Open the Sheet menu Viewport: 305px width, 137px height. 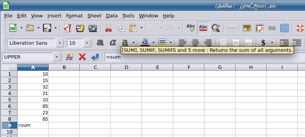click(x=94, y=16)
